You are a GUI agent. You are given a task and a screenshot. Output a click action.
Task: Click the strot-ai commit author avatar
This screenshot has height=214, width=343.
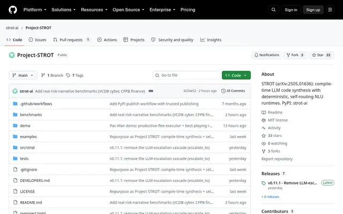[x=15, y=91]
